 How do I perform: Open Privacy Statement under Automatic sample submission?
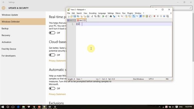[57, 94]
